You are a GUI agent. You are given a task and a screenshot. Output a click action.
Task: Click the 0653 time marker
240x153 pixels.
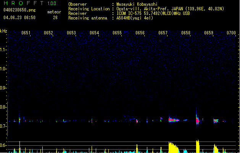[71, 33]
